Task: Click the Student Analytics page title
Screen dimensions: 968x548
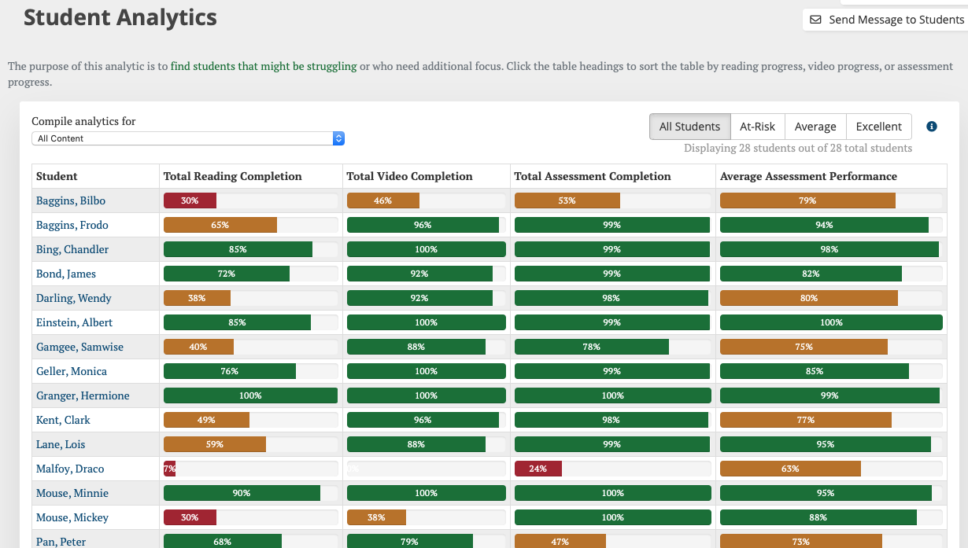Action: tap(120, 17)
